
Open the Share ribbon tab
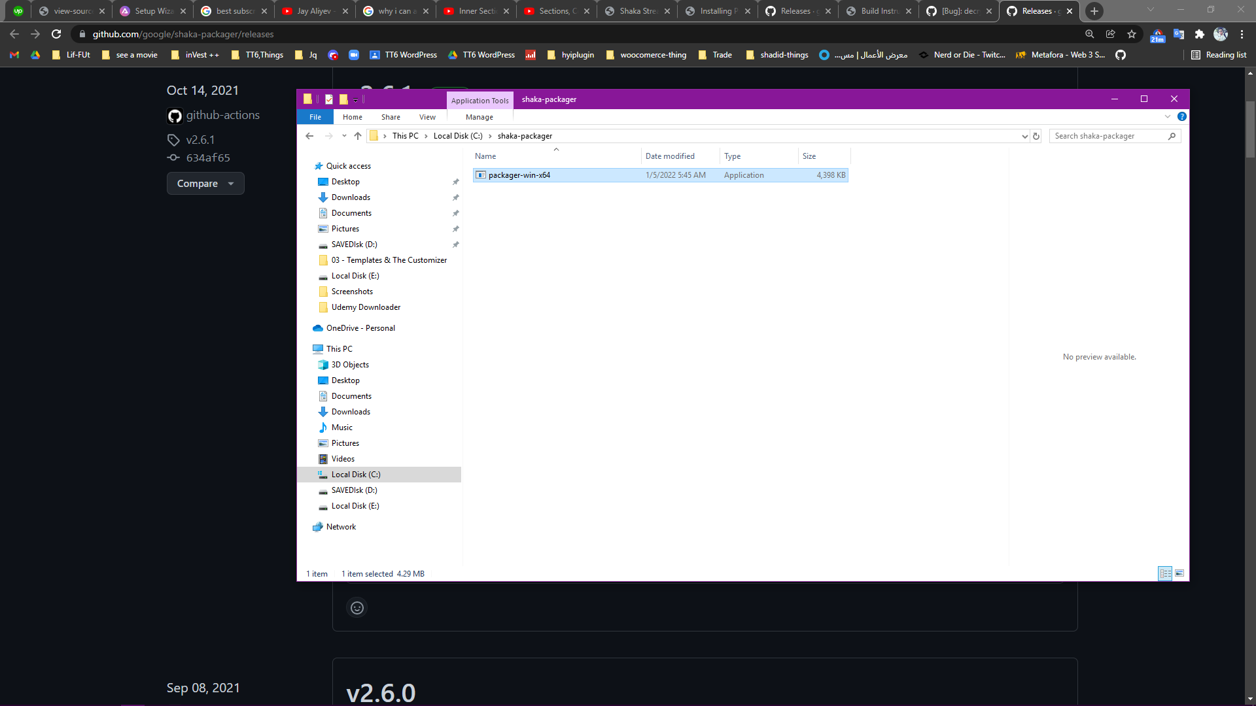(x=391, y=117)
